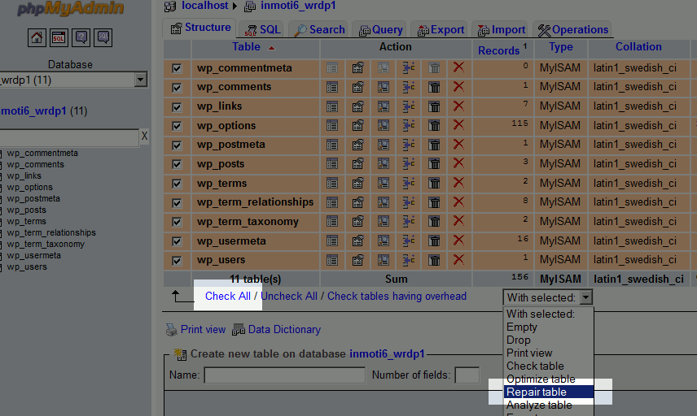Screen dimensions: 697x416
Task: Open the Import tab
Action: click(x=501, y=29)
